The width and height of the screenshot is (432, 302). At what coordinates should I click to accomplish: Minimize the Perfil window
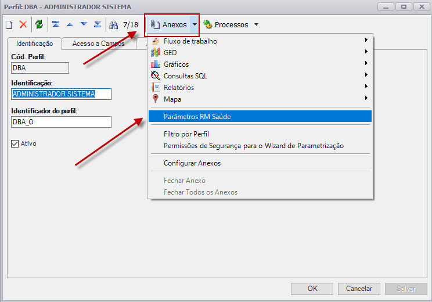click(386, 6)
